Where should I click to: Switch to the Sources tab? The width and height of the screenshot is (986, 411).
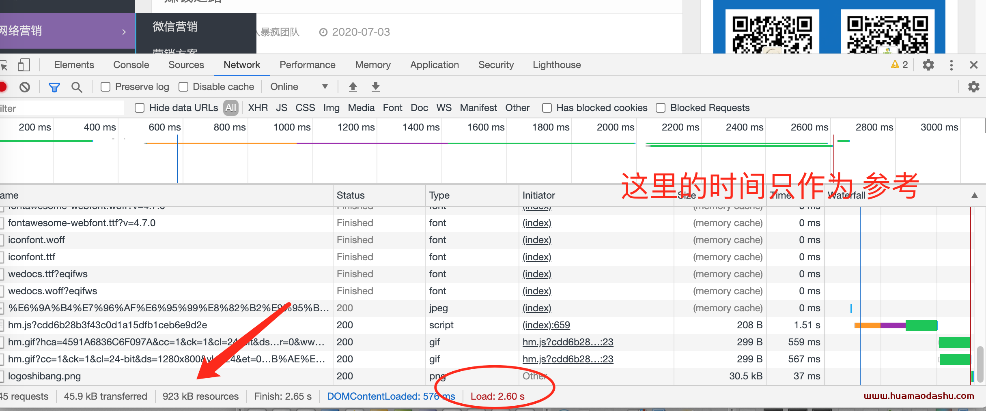186,65
